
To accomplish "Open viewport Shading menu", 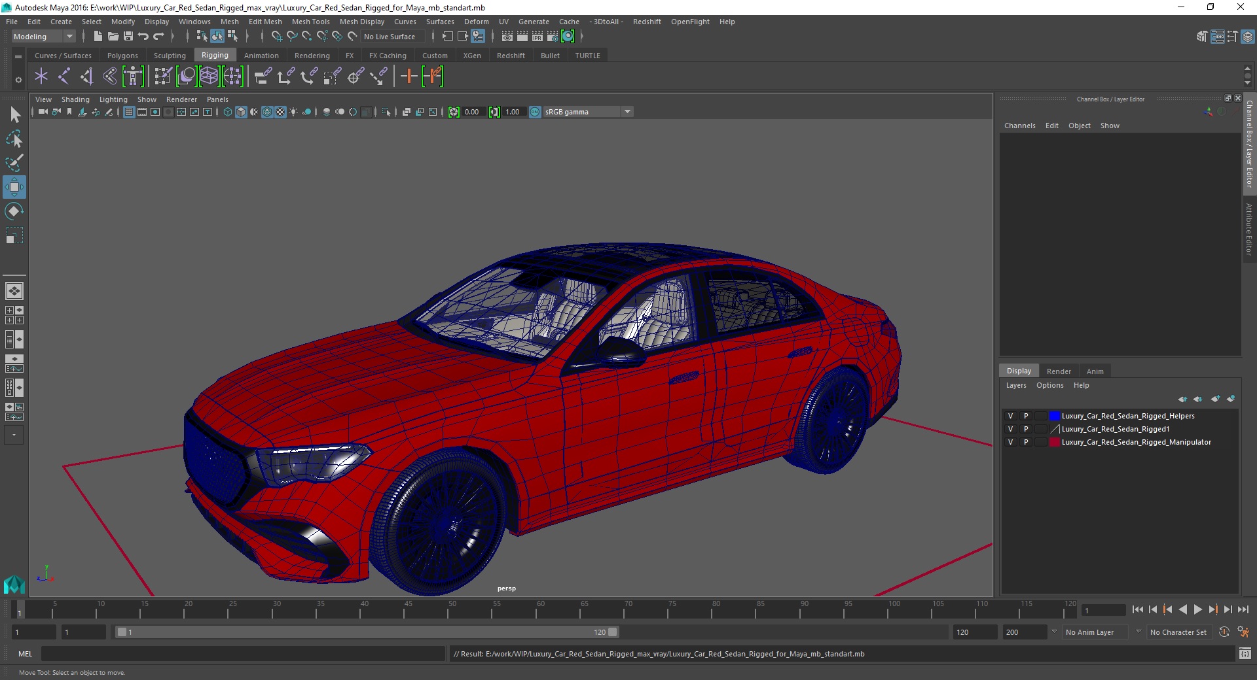I will 75,99.
